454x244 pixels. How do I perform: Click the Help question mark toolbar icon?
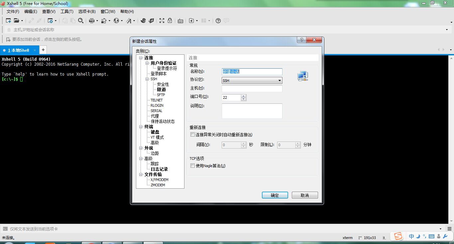[x=218, y=21]
